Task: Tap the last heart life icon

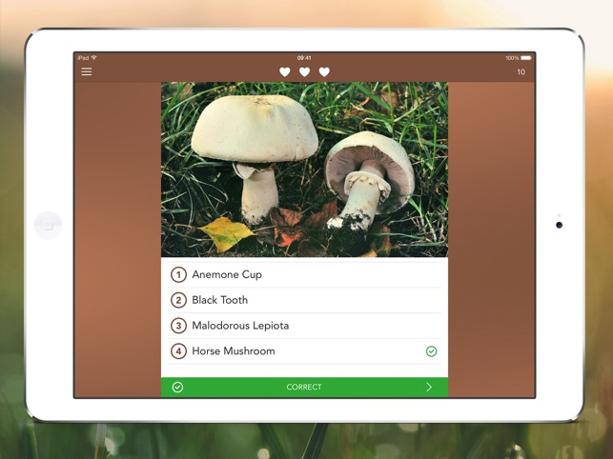Action: point(324,72)
